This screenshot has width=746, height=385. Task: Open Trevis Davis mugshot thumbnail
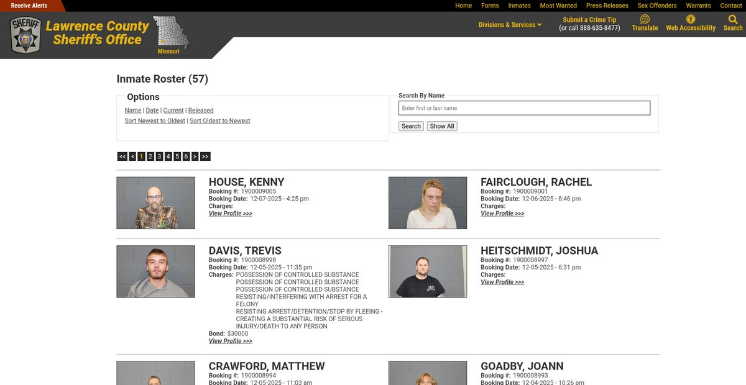[x=156, y=271]
